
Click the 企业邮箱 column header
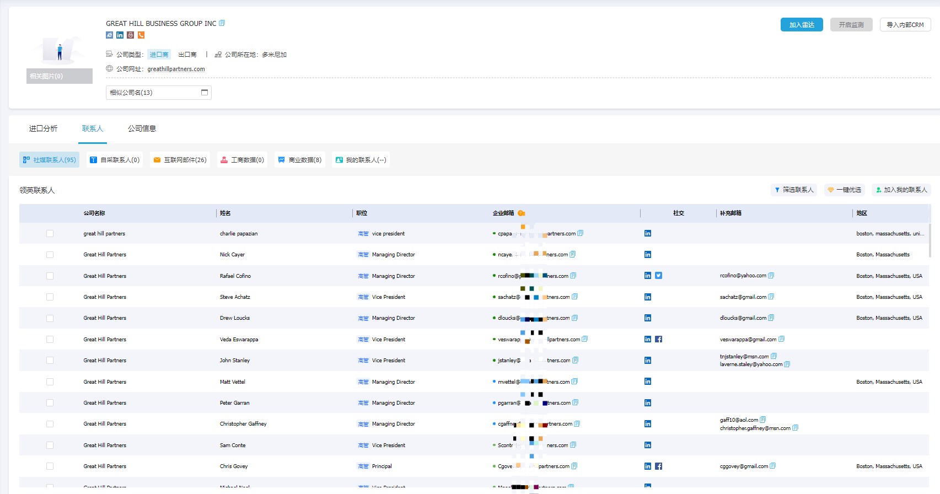pos(503,213)
